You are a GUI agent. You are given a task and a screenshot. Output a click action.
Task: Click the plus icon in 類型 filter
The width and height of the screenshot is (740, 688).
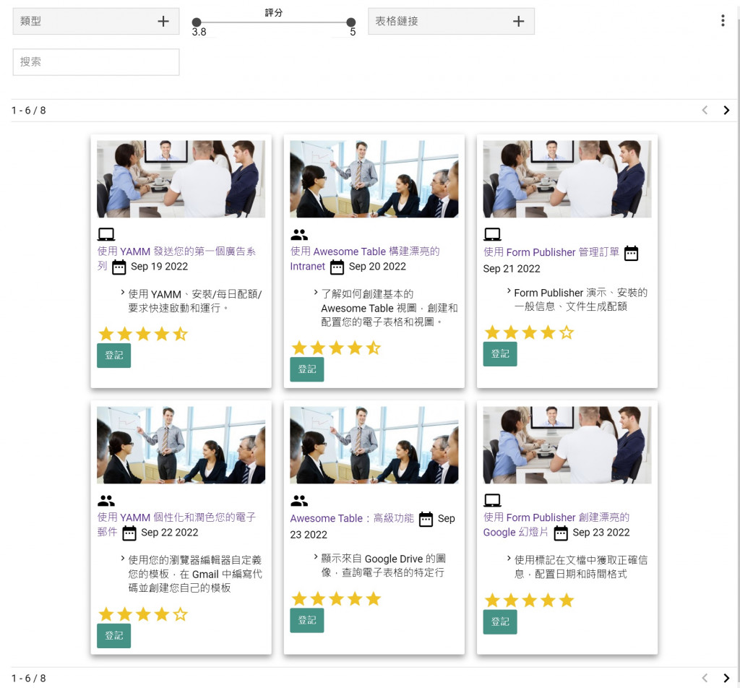163,21
